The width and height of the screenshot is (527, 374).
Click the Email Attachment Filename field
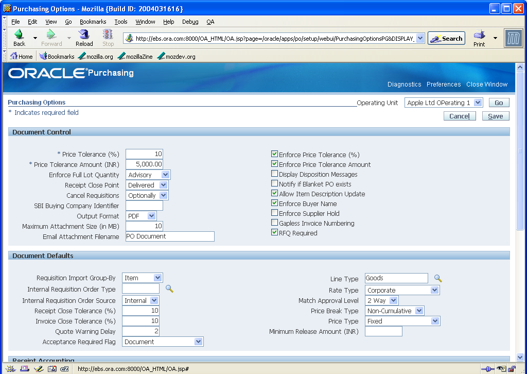pyautogui.click(x=170, y=236)
